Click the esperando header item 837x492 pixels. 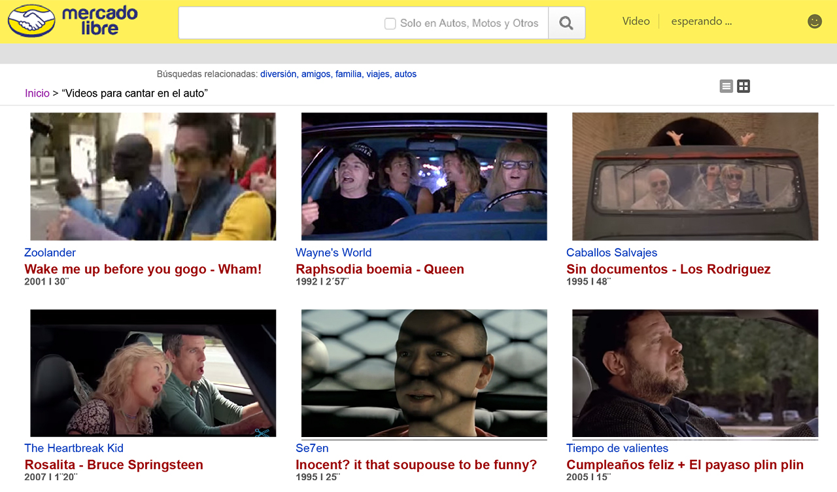click(x=701, y=21)
